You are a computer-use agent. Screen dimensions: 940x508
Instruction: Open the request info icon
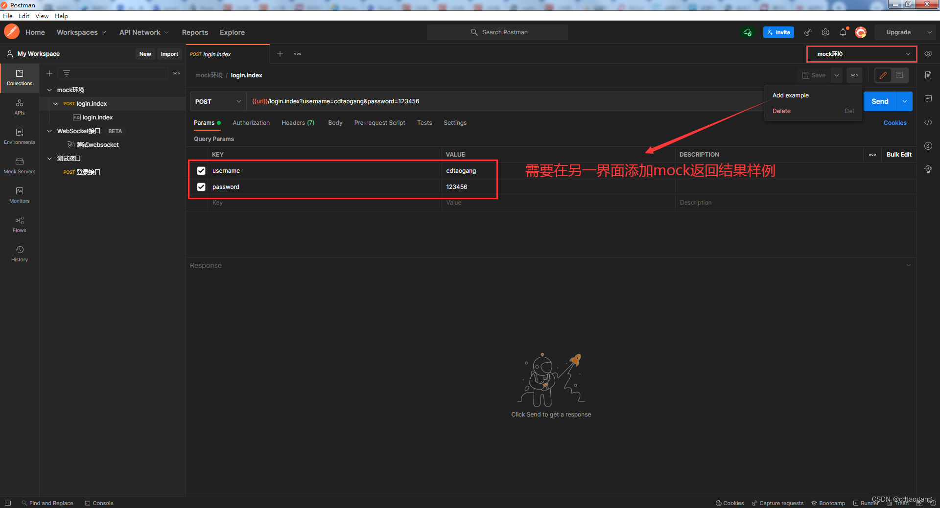point(928,146)
